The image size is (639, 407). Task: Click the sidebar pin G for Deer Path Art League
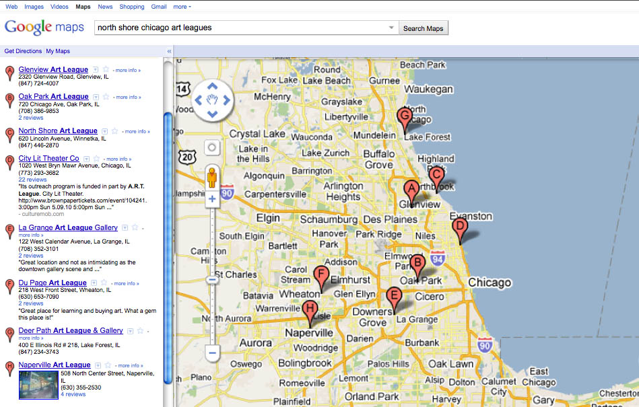(x=10, y=335)
